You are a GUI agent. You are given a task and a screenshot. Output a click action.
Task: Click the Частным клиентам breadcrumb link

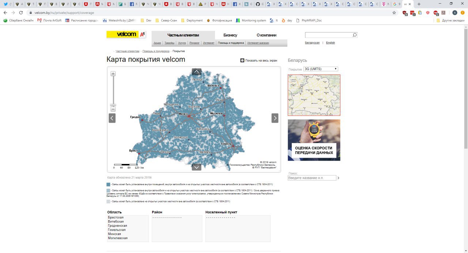click(128, 51)
